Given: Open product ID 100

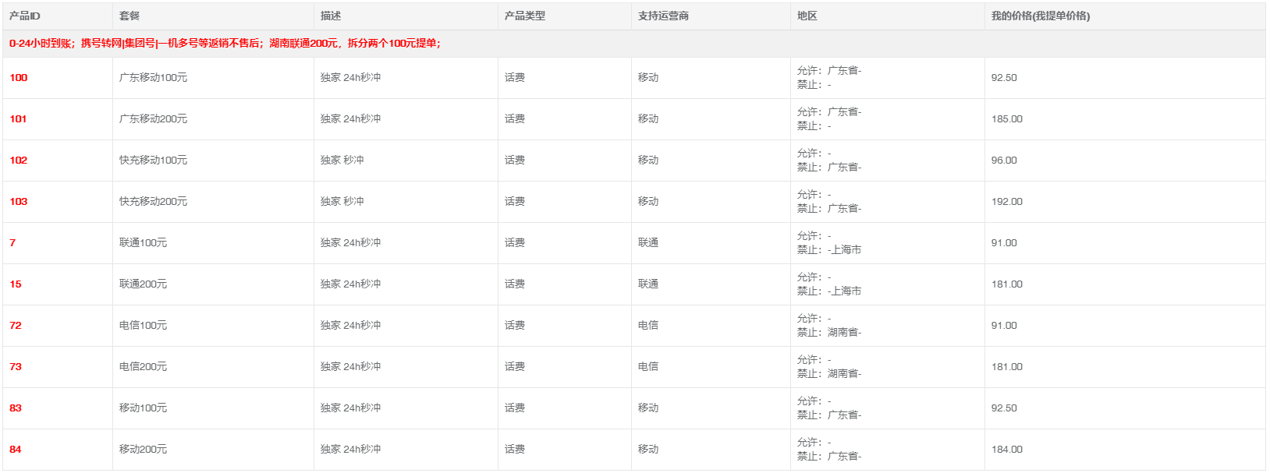Looking at the screenshot, I should click(x=19, y=78).
